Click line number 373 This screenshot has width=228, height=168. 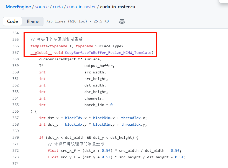(x=15, y=157)
